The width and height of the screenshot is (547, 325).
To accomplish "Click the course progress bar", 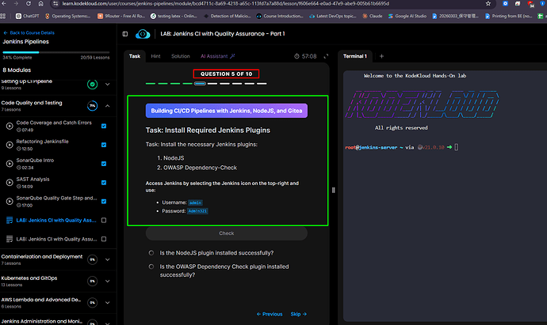I will [x=56, y=52].
